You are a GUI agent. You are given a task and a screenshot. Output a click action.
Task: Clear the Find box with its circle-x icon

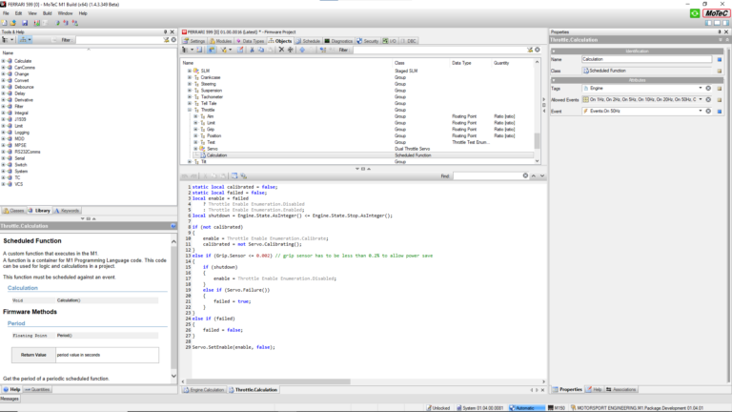(525, 175)
